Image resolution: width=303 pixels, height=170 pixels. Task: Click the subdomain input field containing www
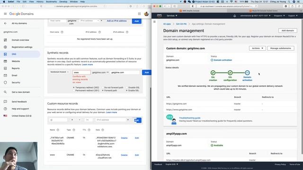81,72
